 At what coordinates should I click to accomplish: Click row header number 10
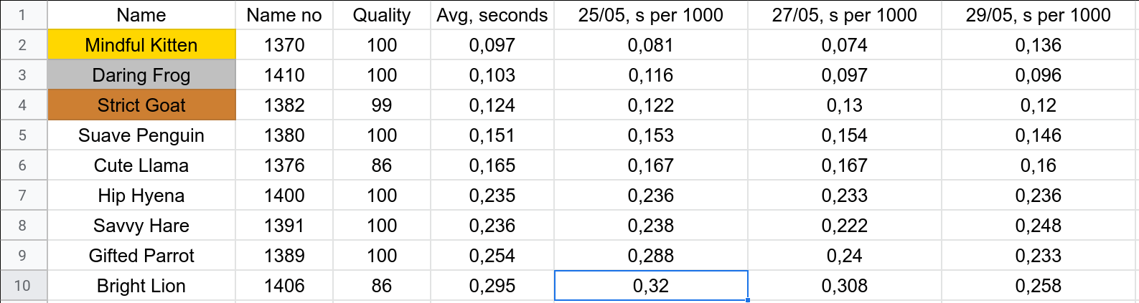22,286
